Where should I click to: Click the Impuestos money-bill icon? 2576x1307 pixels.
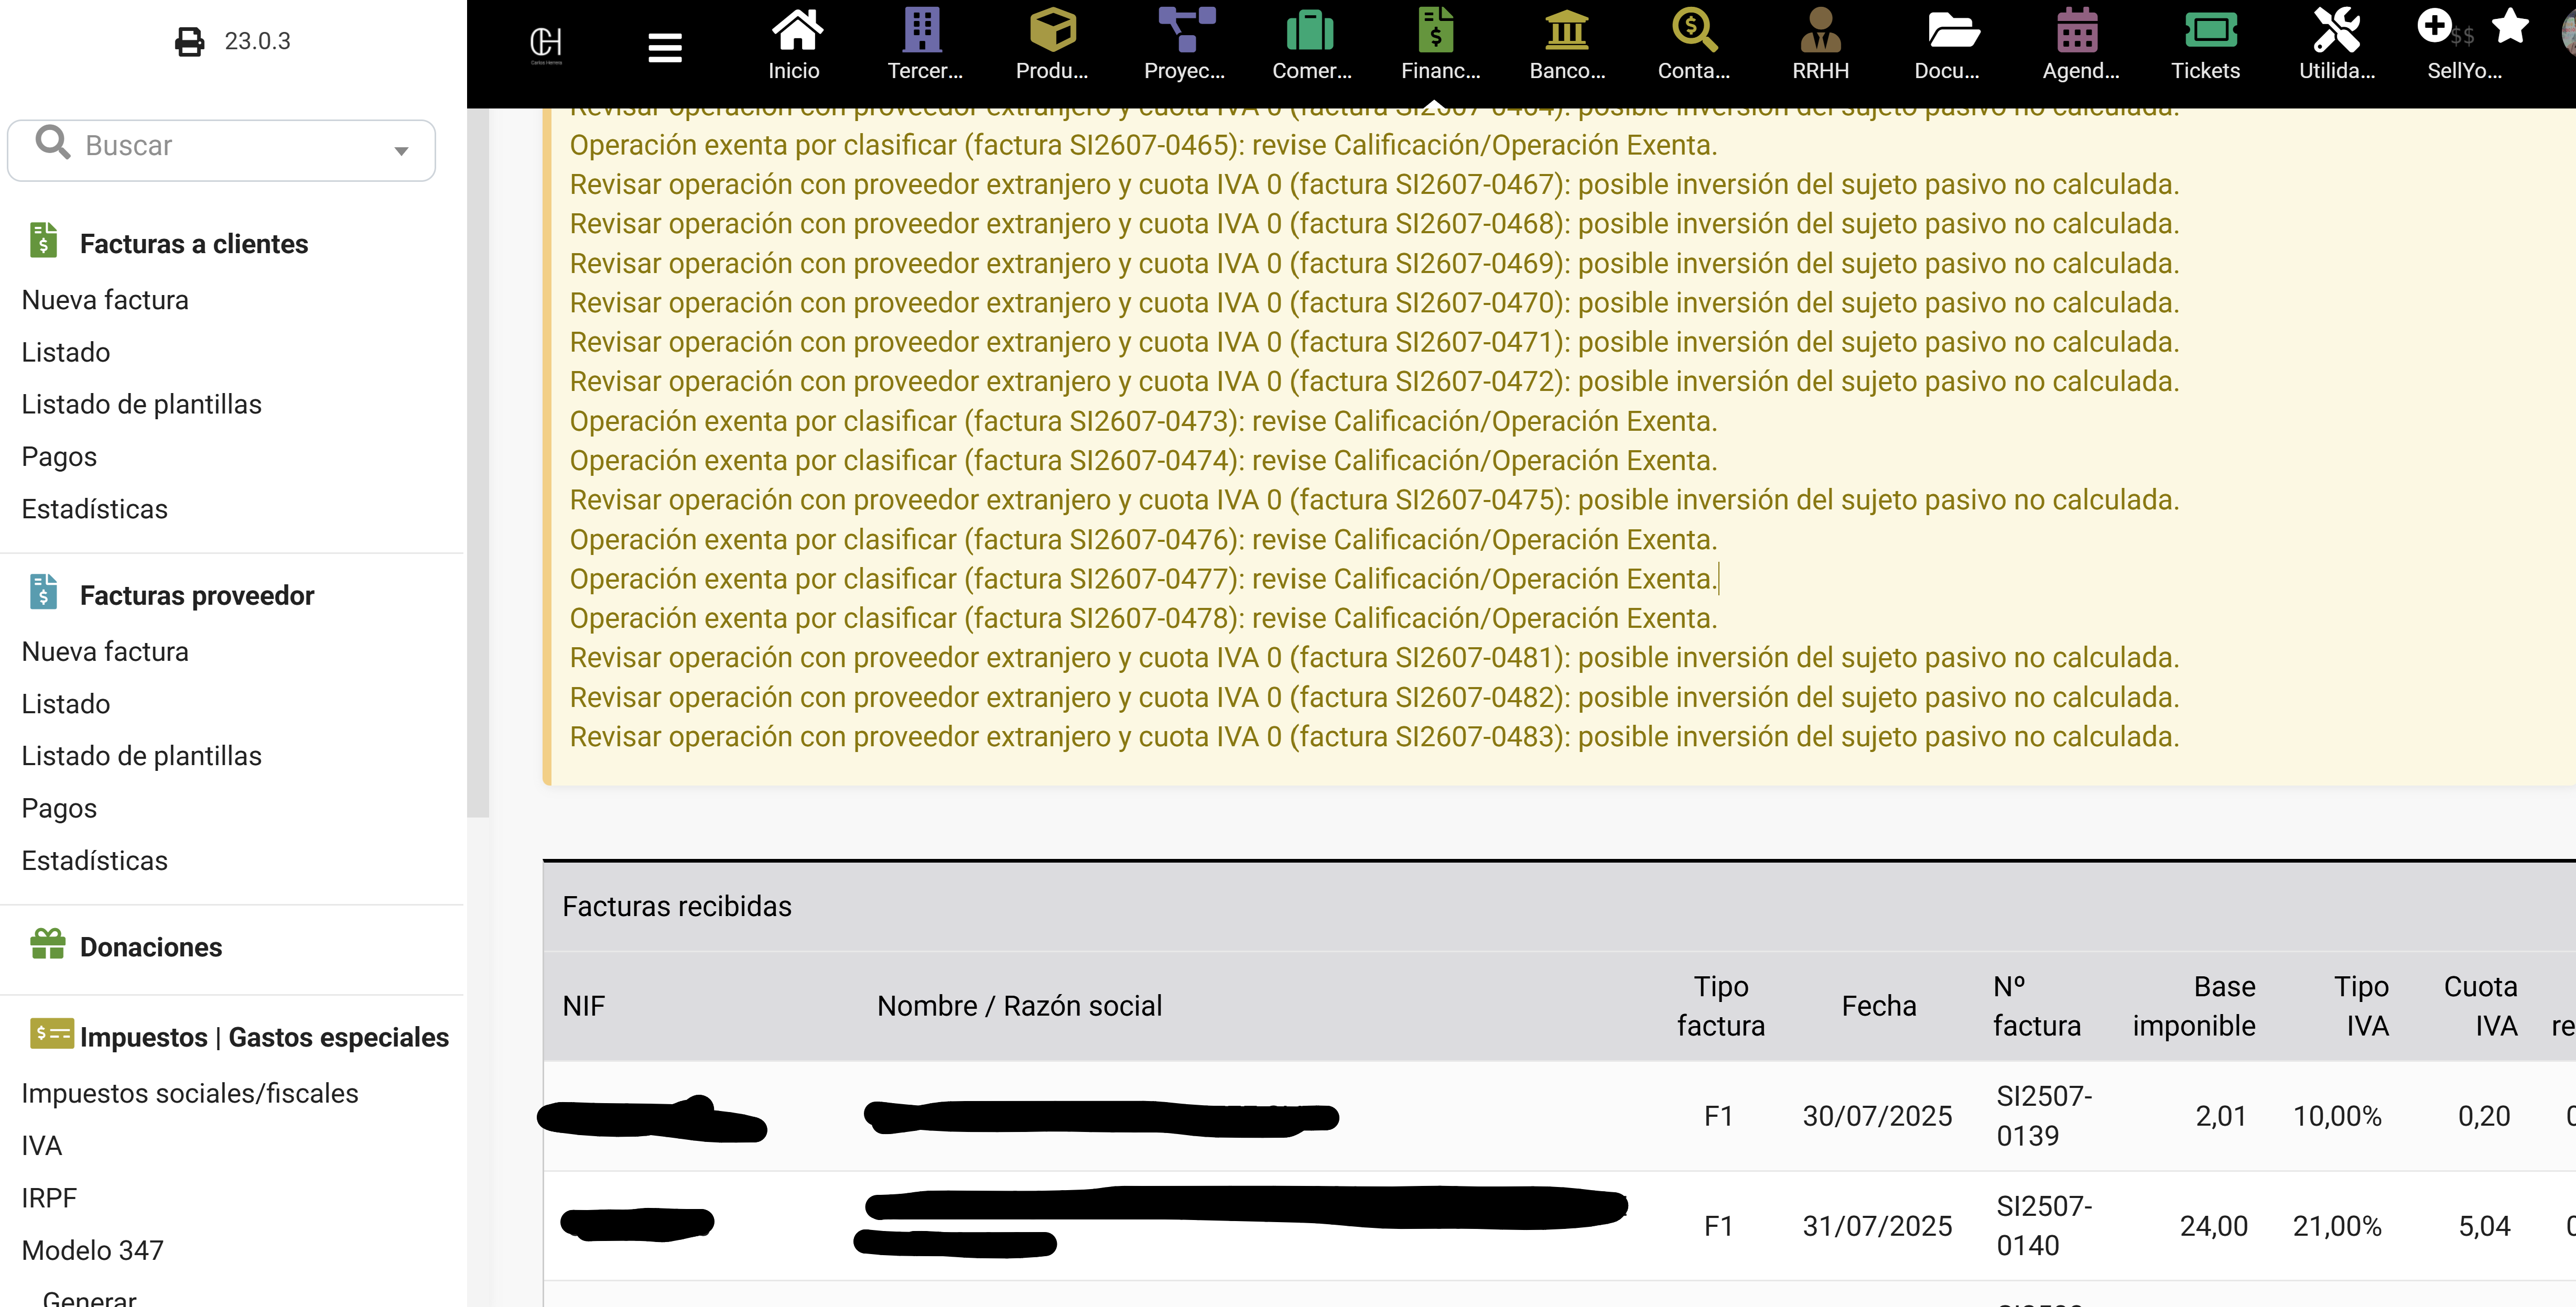(x=51, y=1033)
